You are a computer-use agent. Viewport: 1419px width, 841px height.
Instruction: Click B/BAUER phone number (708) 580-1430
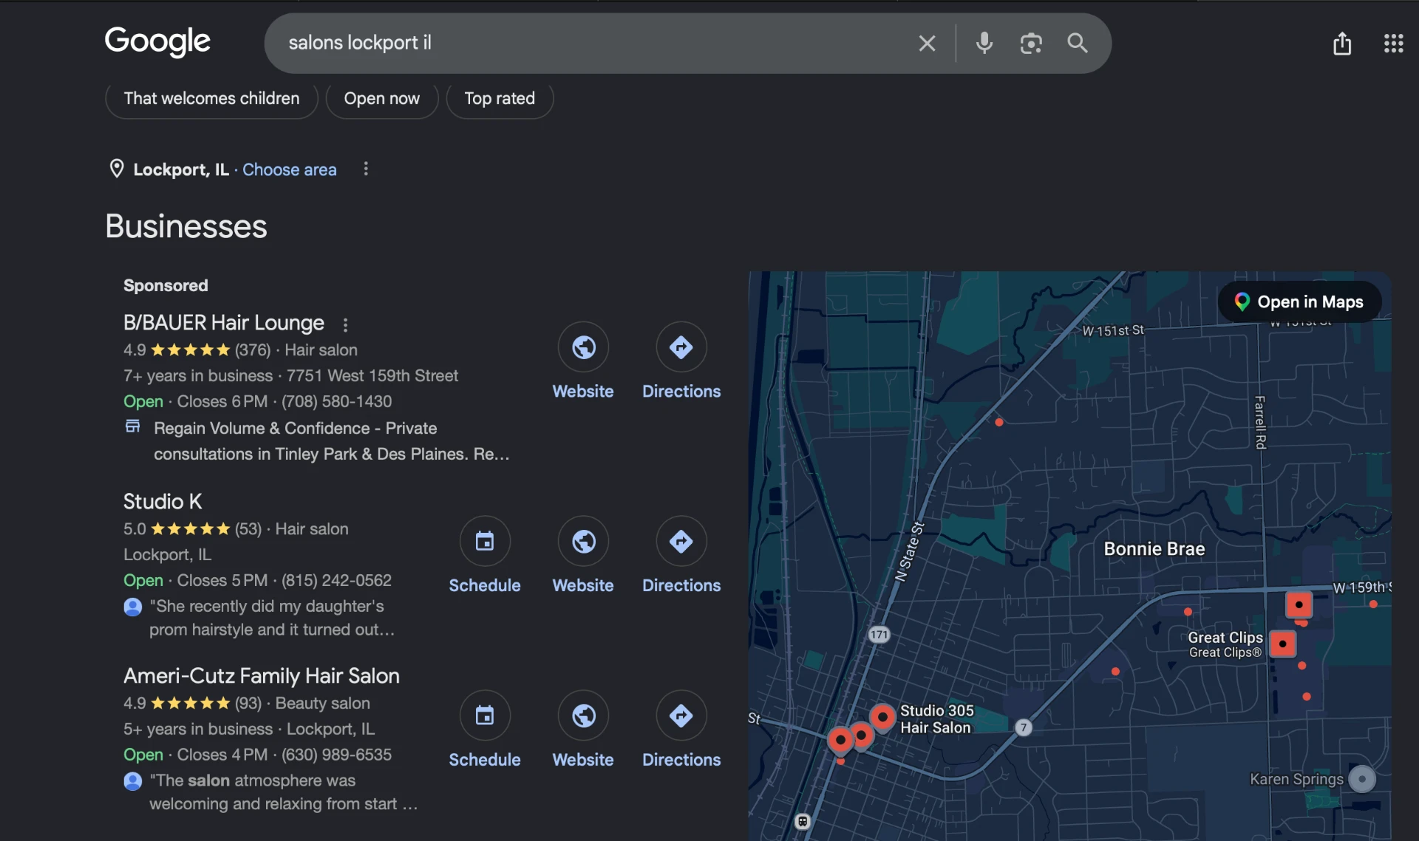tap(336, 401)
